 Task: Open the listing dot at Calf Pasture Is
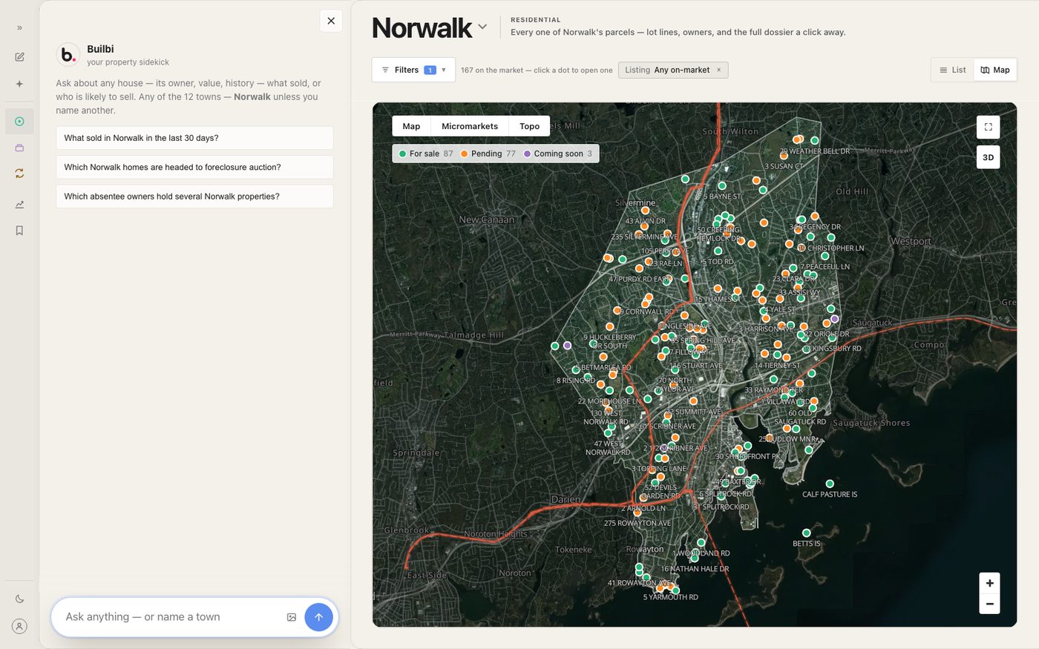(830, 484)
